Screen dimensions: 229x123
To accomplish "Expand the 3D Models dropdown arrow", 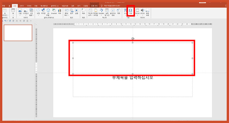I will [50, 15].
